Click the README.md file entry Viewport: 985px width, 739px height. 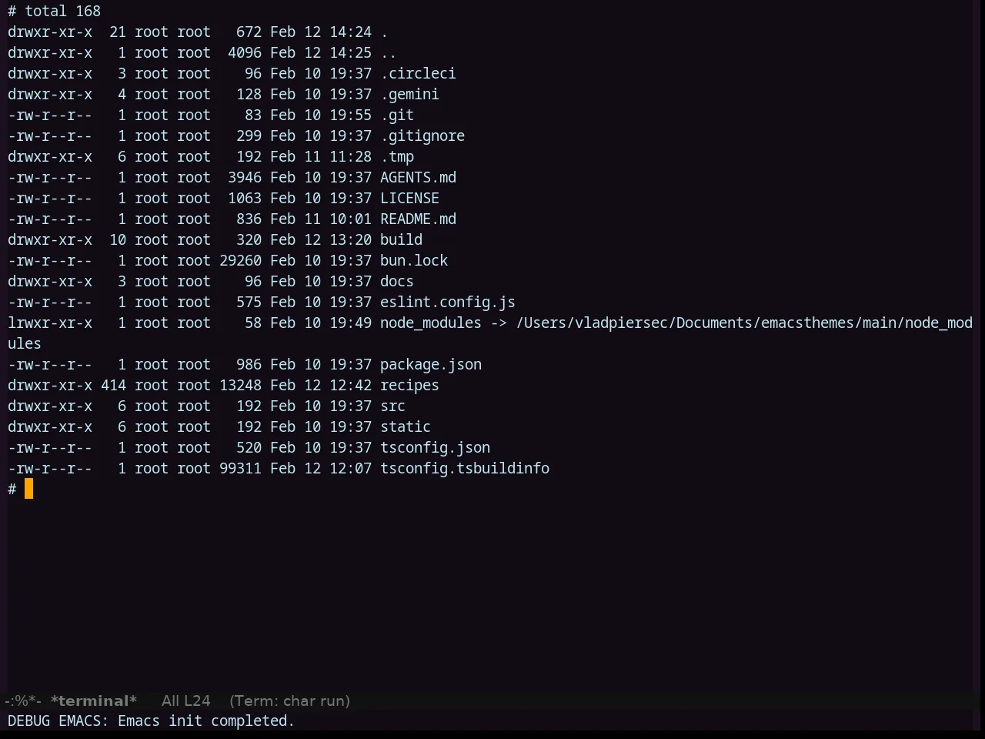[418, 219]
